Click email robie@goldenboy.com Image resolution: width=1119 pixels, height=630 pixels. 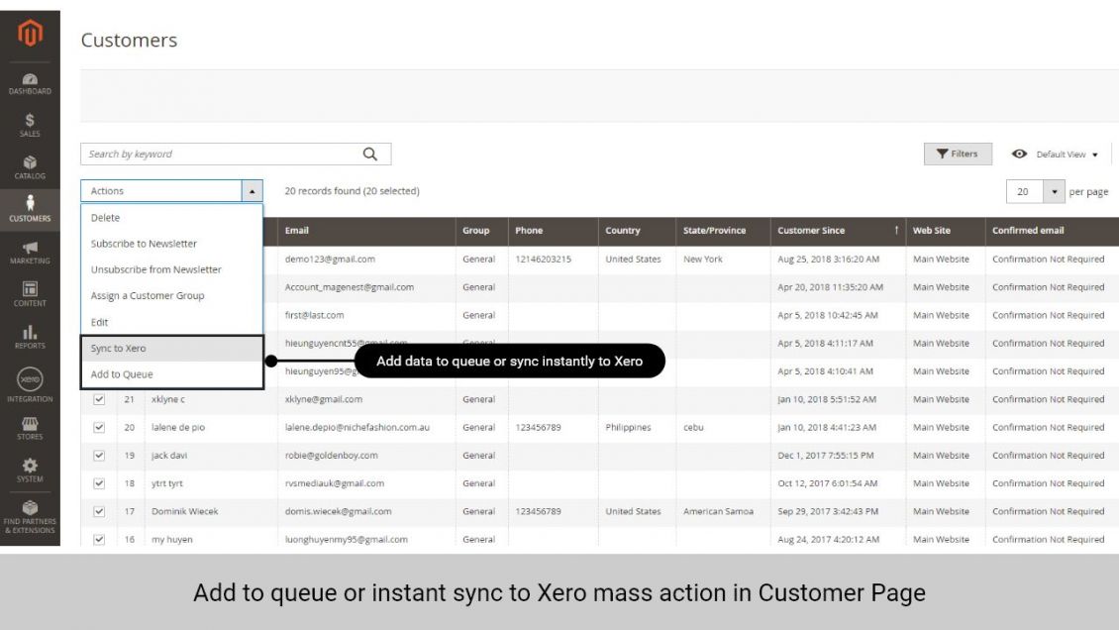(331, 456)
